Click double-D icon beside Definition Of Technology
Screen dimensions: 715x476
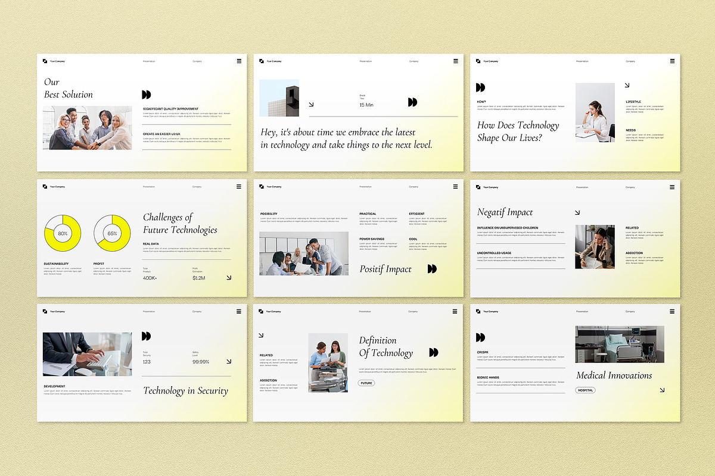coord(433,352)
